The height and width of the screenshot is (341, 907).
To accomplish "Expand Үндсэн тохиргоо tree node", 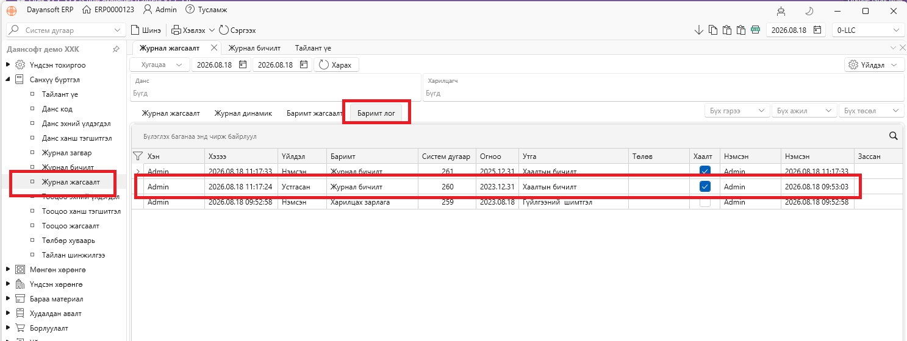I will coord(8,65).
